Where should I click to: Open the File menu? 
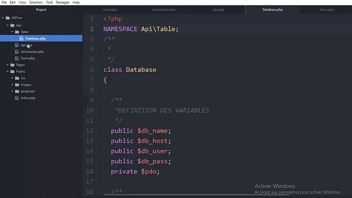coord(4,2)
